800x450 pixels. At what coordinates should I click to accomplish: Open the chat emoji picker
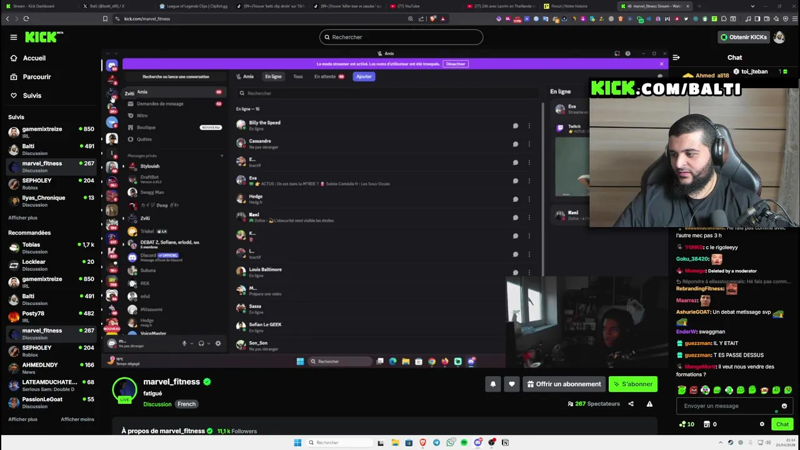click(784, 406)
